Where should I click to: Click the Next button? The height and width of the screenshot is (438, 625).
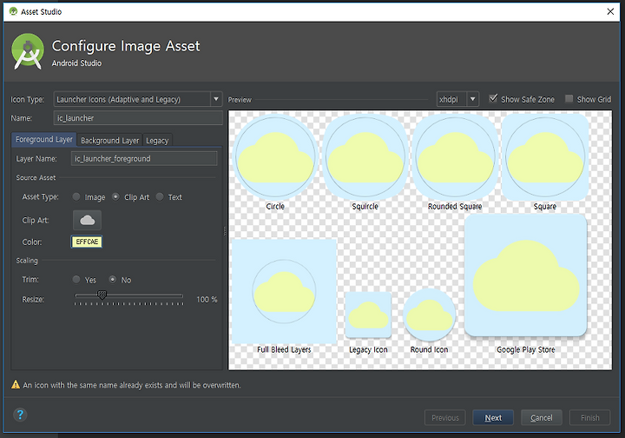(x=493, y=418)
